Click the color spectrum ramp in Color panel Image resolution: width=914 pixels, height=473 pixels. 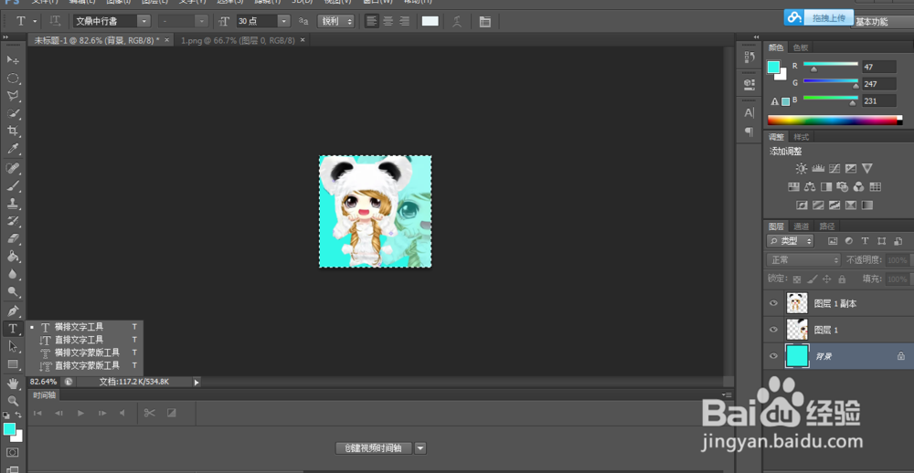pos(834,120)
